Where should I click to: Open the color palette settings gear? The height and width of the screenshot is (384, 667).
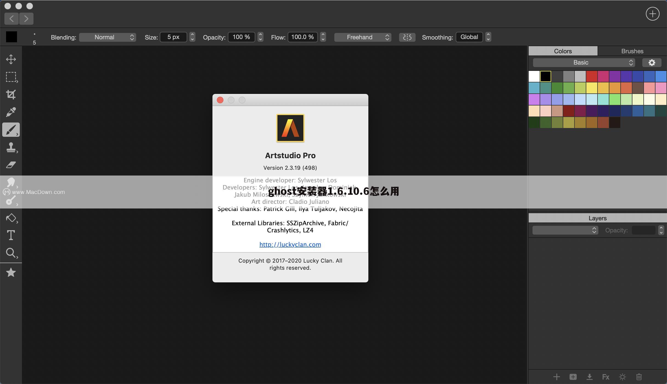(652, 63)
